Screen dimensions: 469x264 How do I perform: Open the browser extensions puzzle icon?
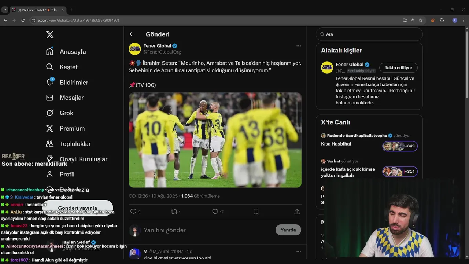tap(442, 20)
